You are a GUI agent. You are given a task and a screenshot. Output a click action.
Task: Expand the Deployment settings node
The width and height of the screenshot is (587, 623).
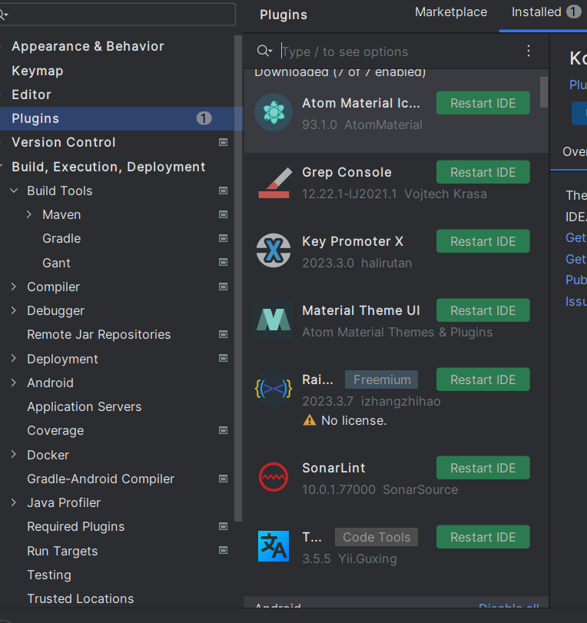click(14, 359)
